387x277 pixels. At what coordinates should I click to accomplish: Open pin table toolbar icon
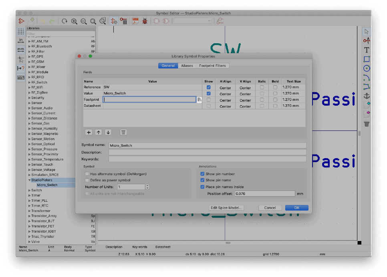(123, 21)
